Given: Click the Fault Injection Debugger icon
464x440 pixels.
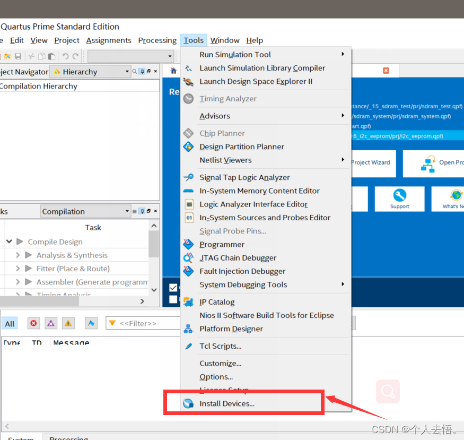Looking at the screenshot, I should click(x=188, y=271).
